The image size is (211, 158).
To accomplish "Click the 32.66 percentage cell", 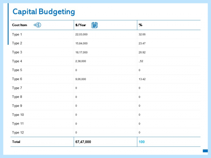I will 142,34.
